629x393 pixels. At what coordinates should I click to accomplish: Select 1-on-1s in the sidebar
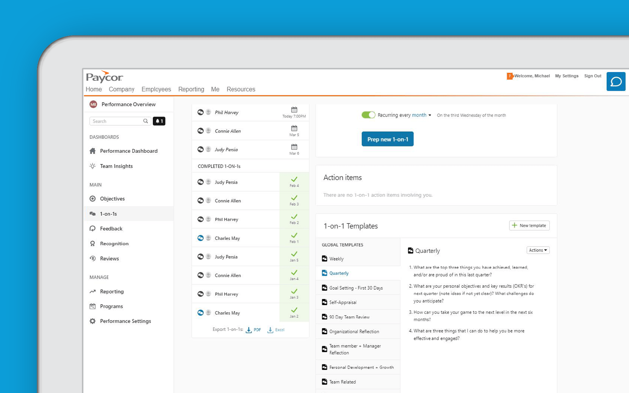pos(129,214)
